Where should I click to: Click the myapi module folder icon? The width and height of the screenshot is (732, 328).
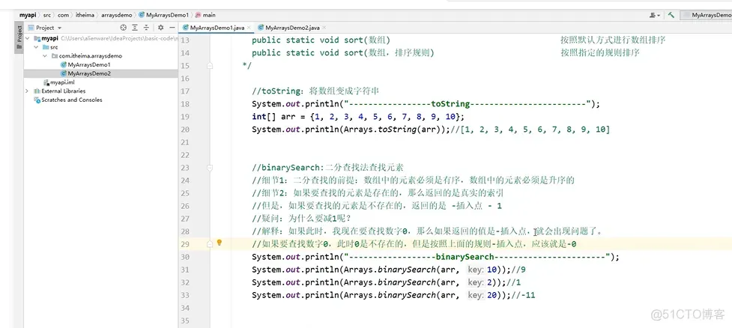tap(37, 38)
